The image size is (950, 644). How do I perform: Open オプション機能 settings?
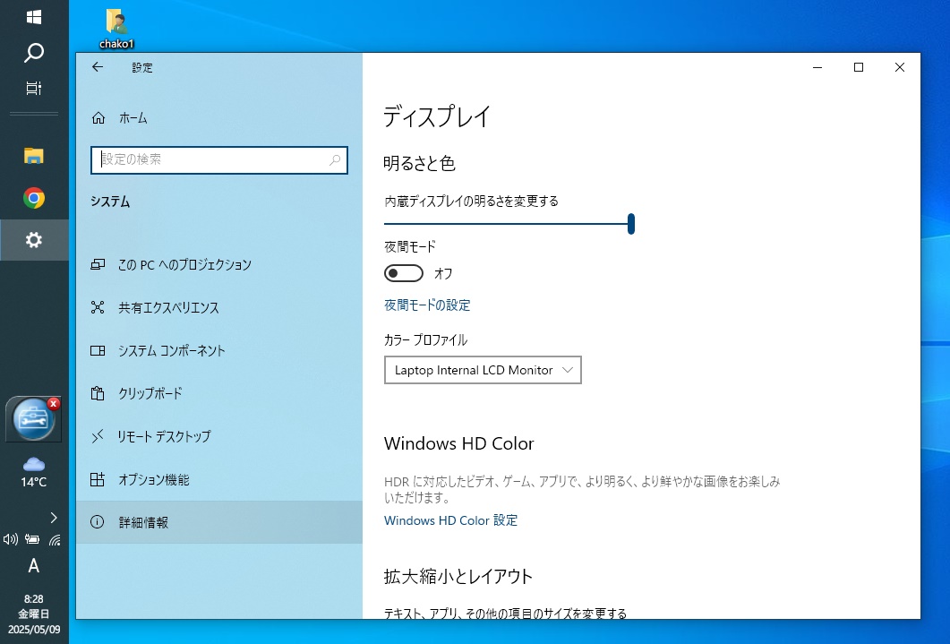point(219,480)
